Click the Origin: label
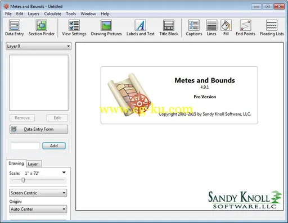The width and height of the screenshot is (288, 223). click(x=16, y=202)
